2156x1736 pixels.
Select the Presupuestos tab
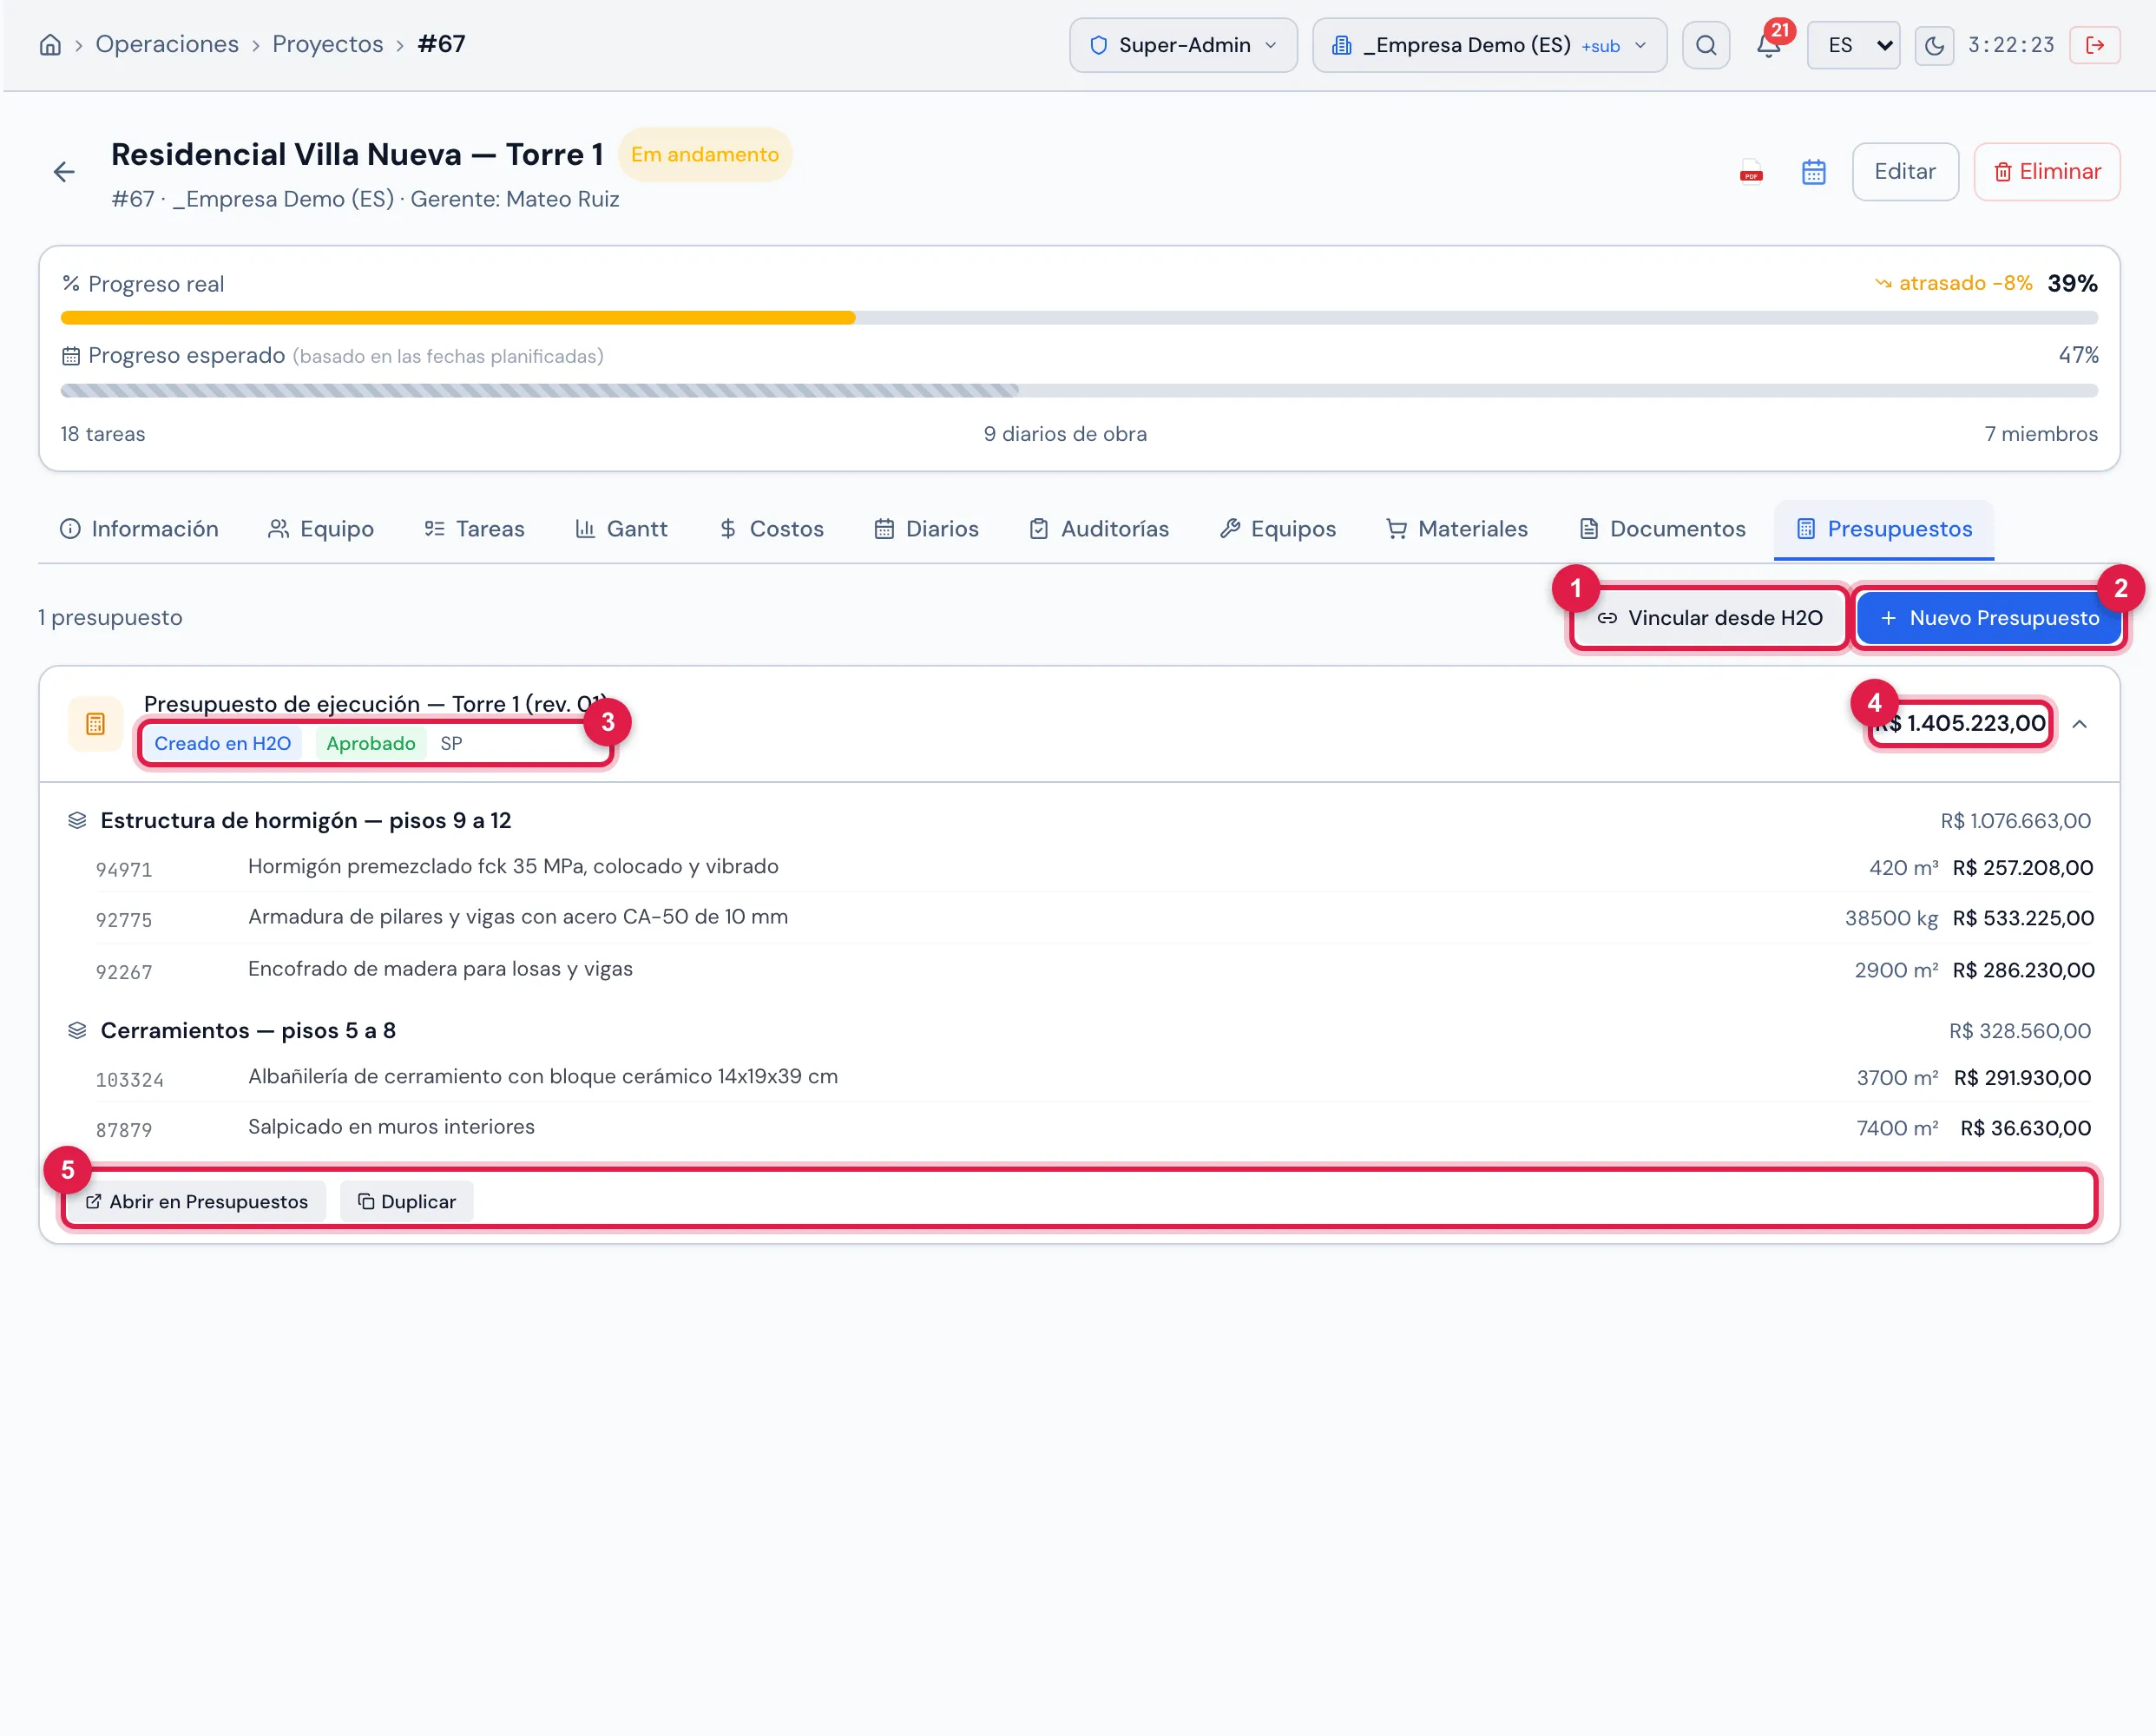(1884, 529)
